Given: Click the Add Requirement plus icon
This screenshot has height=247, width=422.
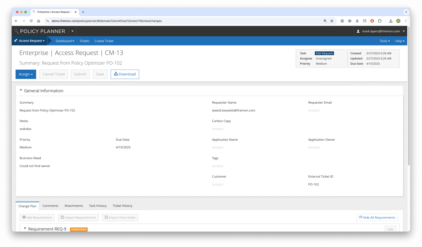Looking at the screenshot, I should click(x=24, y=217).
